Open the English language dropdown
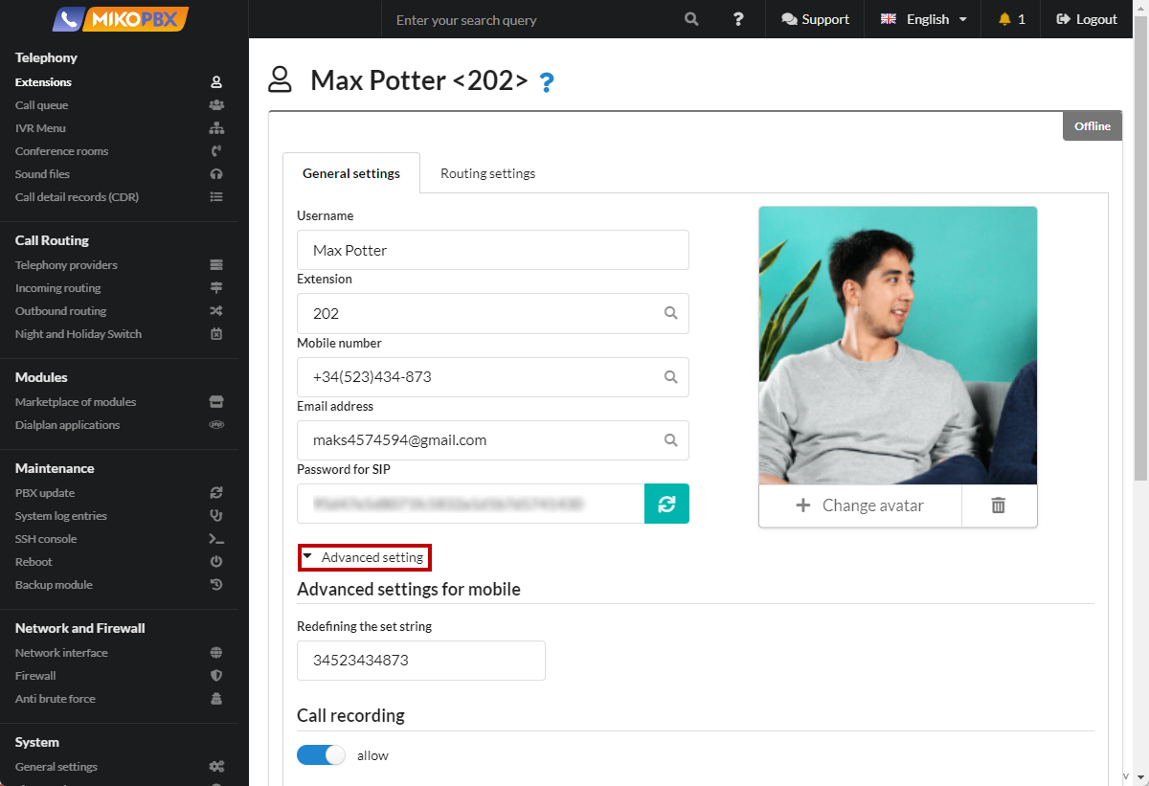Screen dimensions: 1149x786 point(923,19)
